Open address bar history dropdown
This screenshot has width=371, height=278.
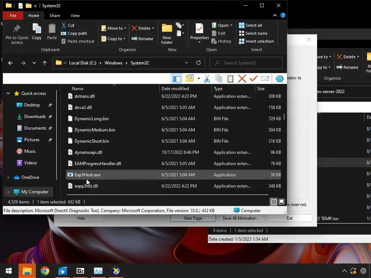coord(187,63)
